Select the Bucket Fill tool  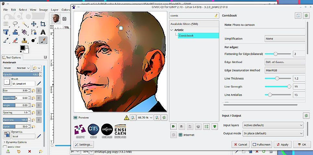coord(25,32)
